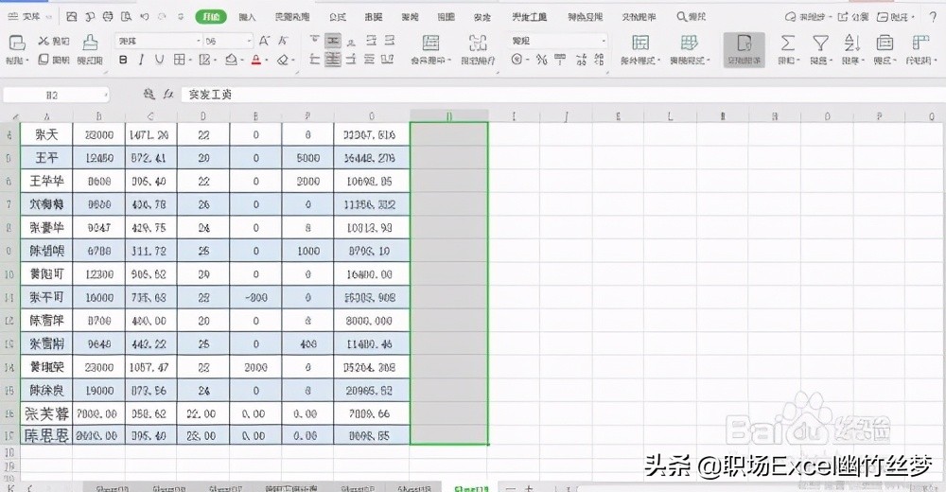Open help via the question mark icon
Screen dimensions: 946x492
[x=933, y=17]
